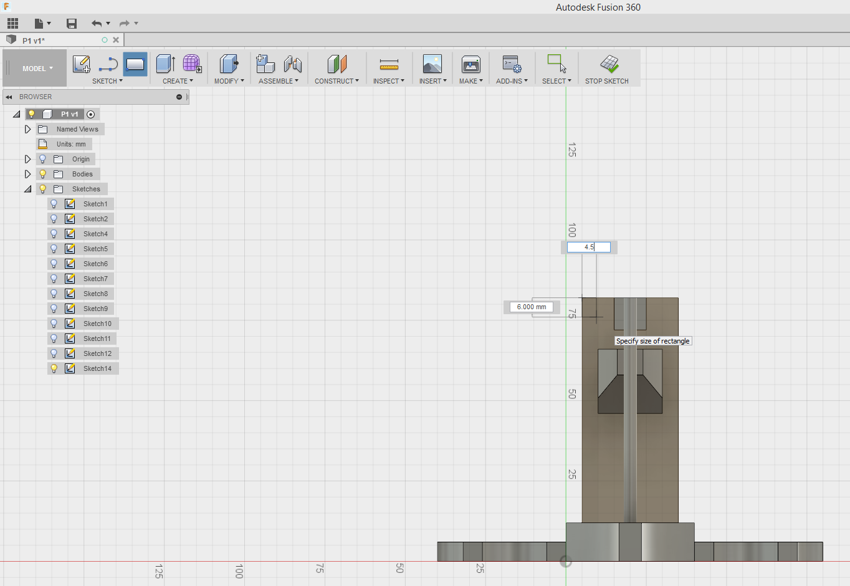Viewport: 850px width, 586px height.
Task: Click the 4.5 dimension input field
Action: (x=588, y=247)
